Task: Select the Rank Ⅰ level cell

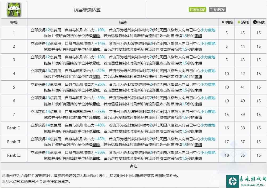Action: coord(14,128)
